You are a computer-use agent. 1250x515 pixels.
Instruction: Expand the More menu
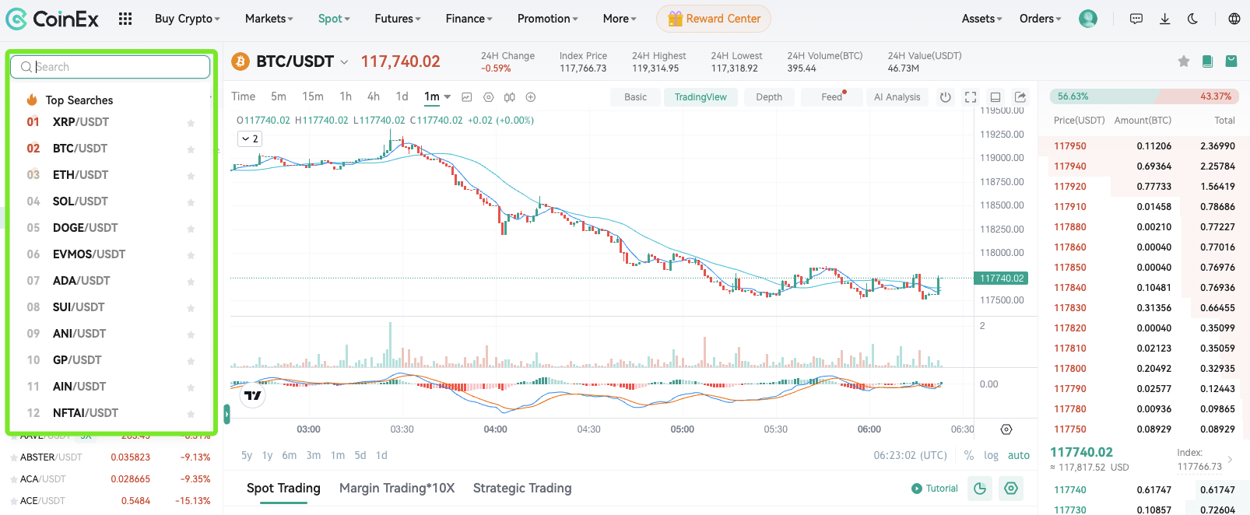coord(620,19)
